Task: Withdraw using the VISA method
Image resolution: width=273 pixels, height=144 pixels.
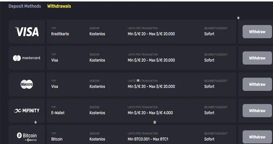Action: pyautogui.click(x=257, y=32)
